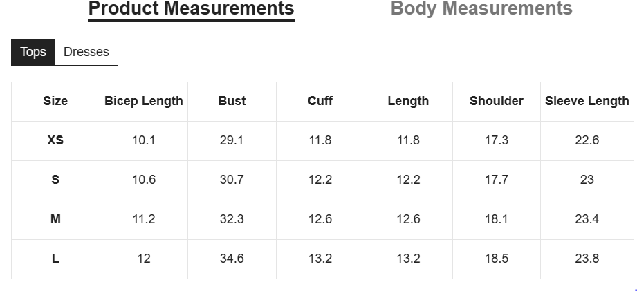Click the Shoulder column header

tap(497, 101)
